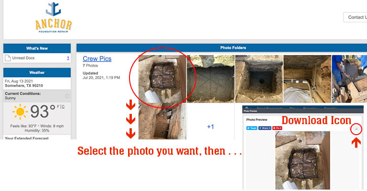Switch temperature to Fahrenheit
The height and width of the screenshot is (191, 367).
coord(58,106)
